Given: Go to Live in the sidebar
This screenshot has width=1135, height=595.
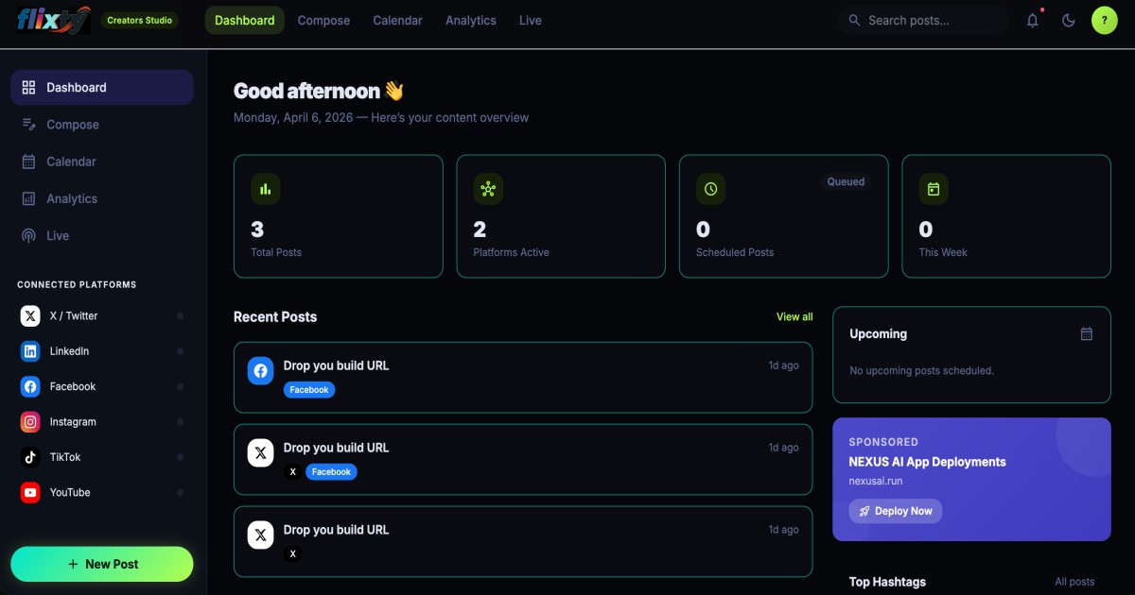Looking at the screenshot, I should [x=58, y=236].
